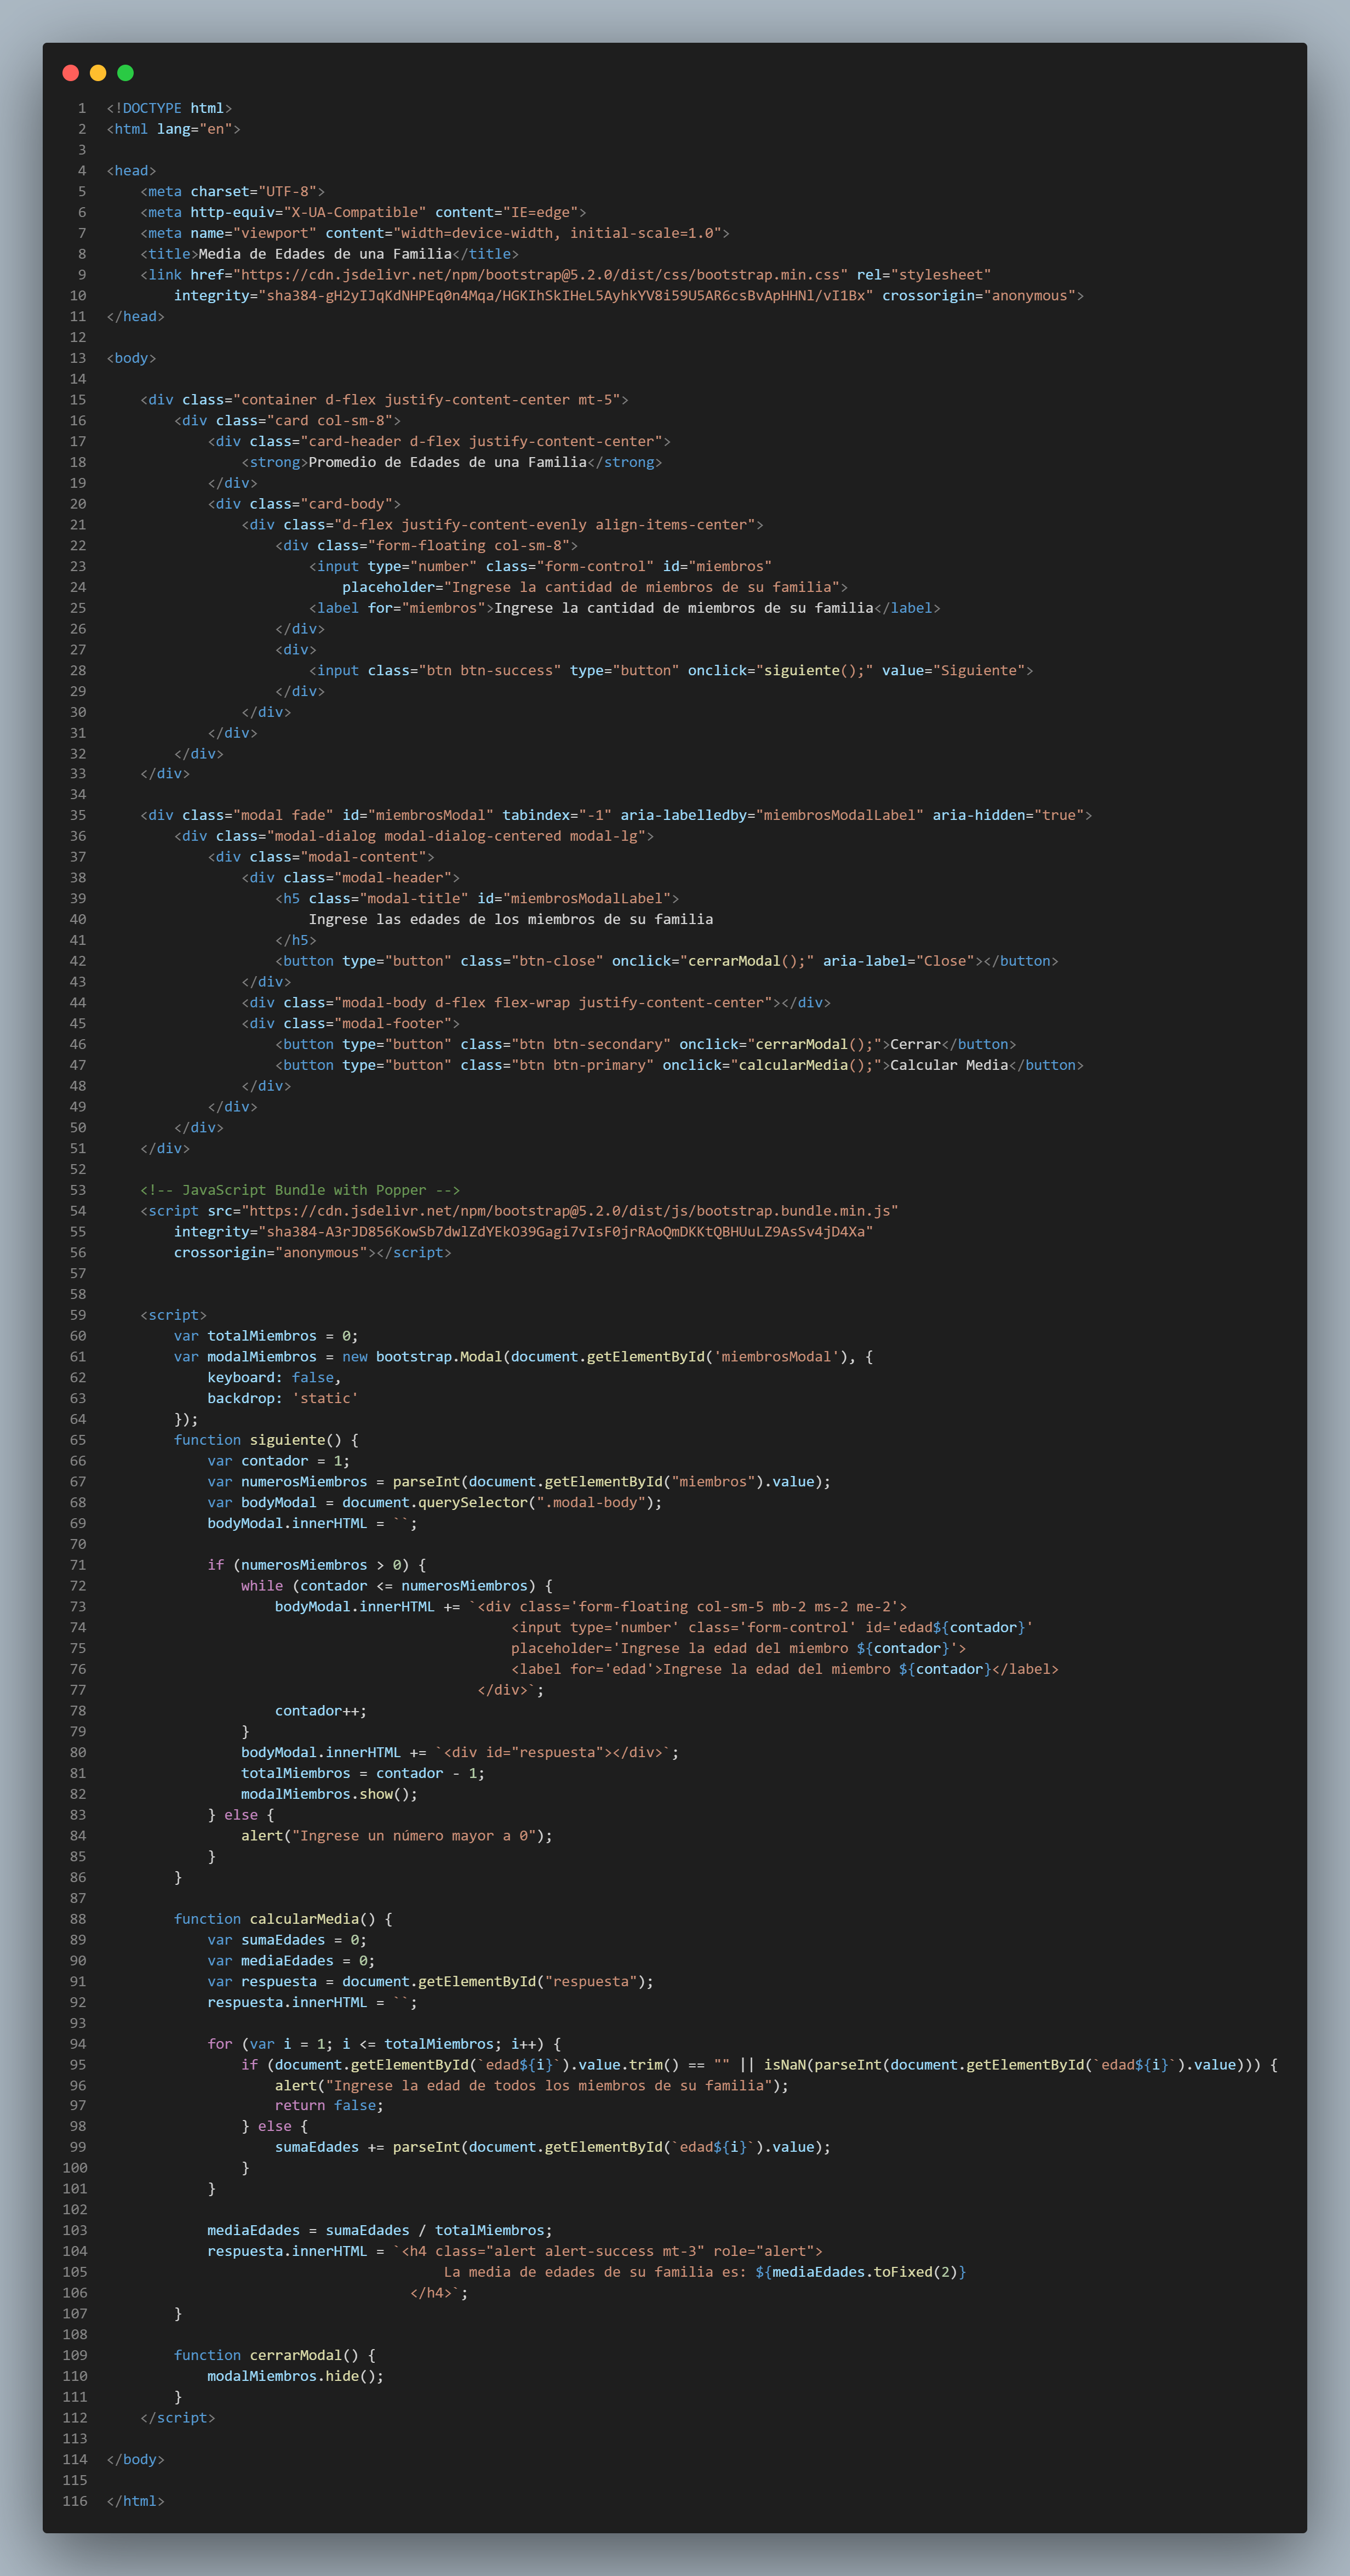This screenshot has height=2576, width=1350.
Task: Click the 'modal-body d-flex flex-wrap' div line
Action: 536,1002
